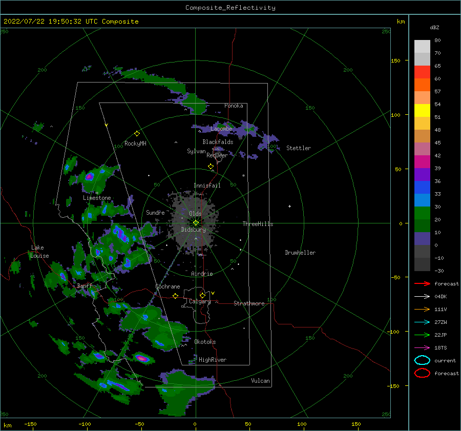Click the slate purple 0 dBZ swatch
The width and height of the screenshot is (461, 431).
(x=422, y=238)
